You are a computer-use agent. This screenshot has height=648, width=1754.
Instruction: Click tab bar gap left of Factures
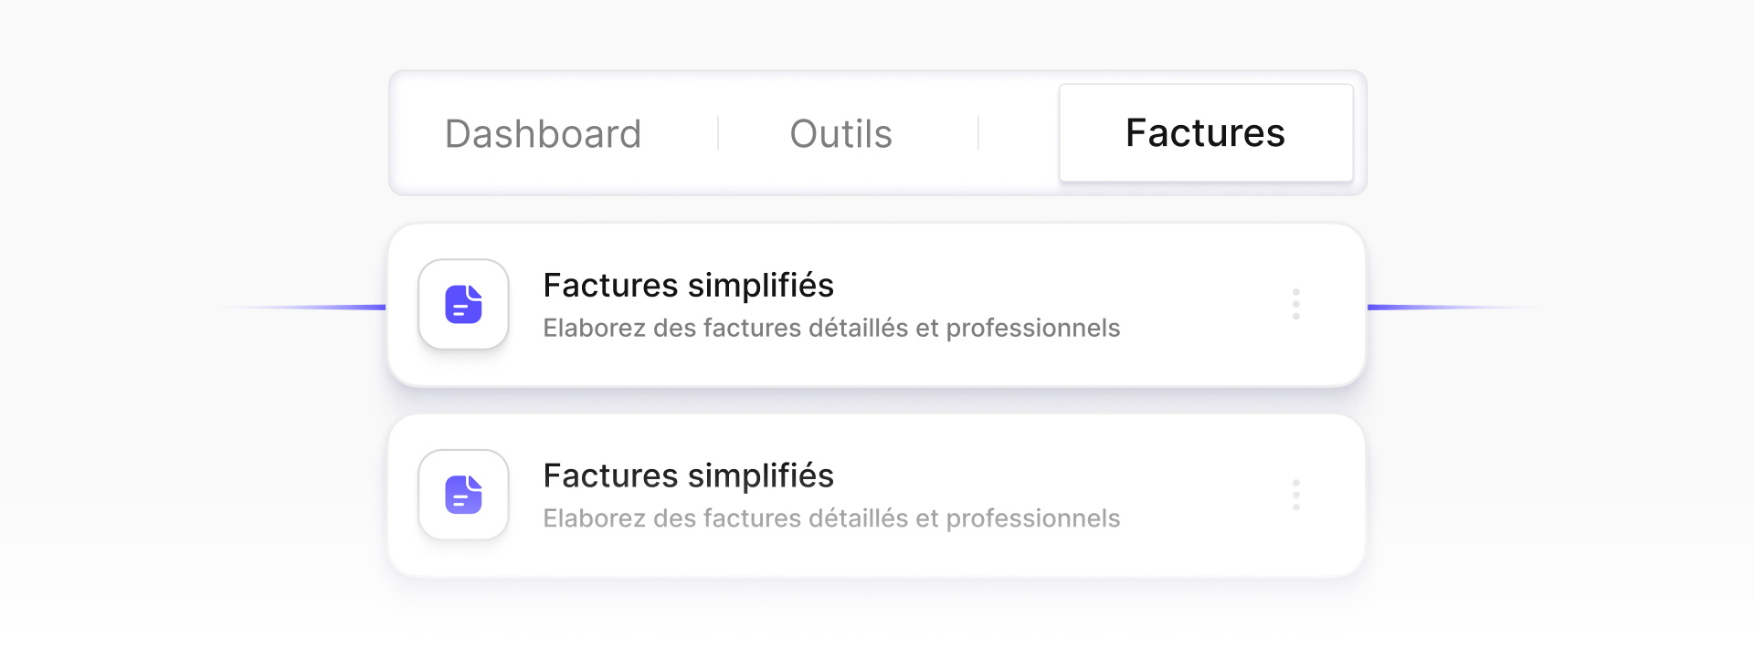[1019, 133]
